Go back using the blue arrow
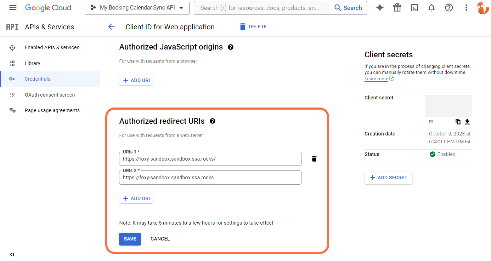The width and height of the screenshot is (491, 261). [x=111, y=27]
